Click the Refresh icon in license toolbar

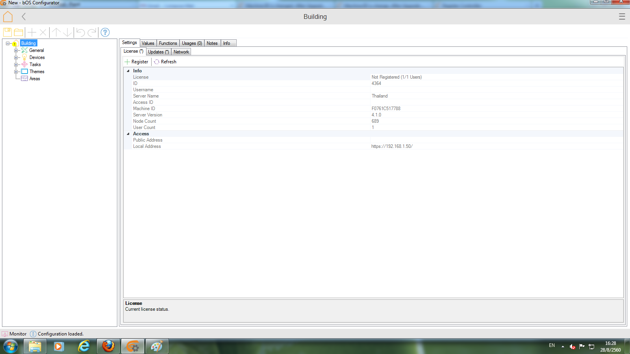coord(157,62)
